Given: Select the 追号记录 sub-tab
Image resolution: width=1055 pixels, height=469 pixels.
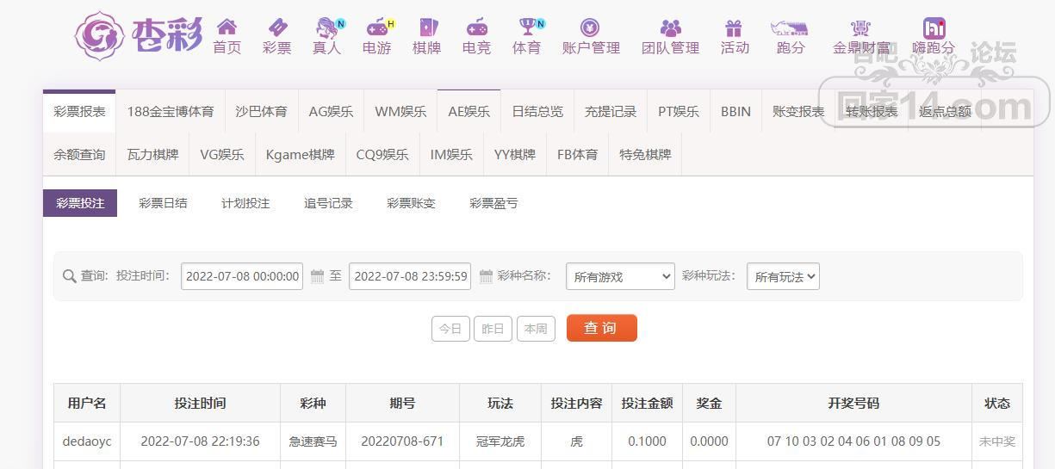Looking at the screenshot, I should [328, 203].
